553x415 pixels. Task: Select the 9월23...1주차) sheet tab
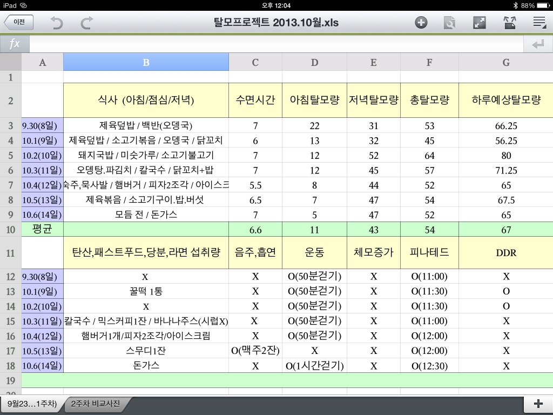[x=32, y=404]
